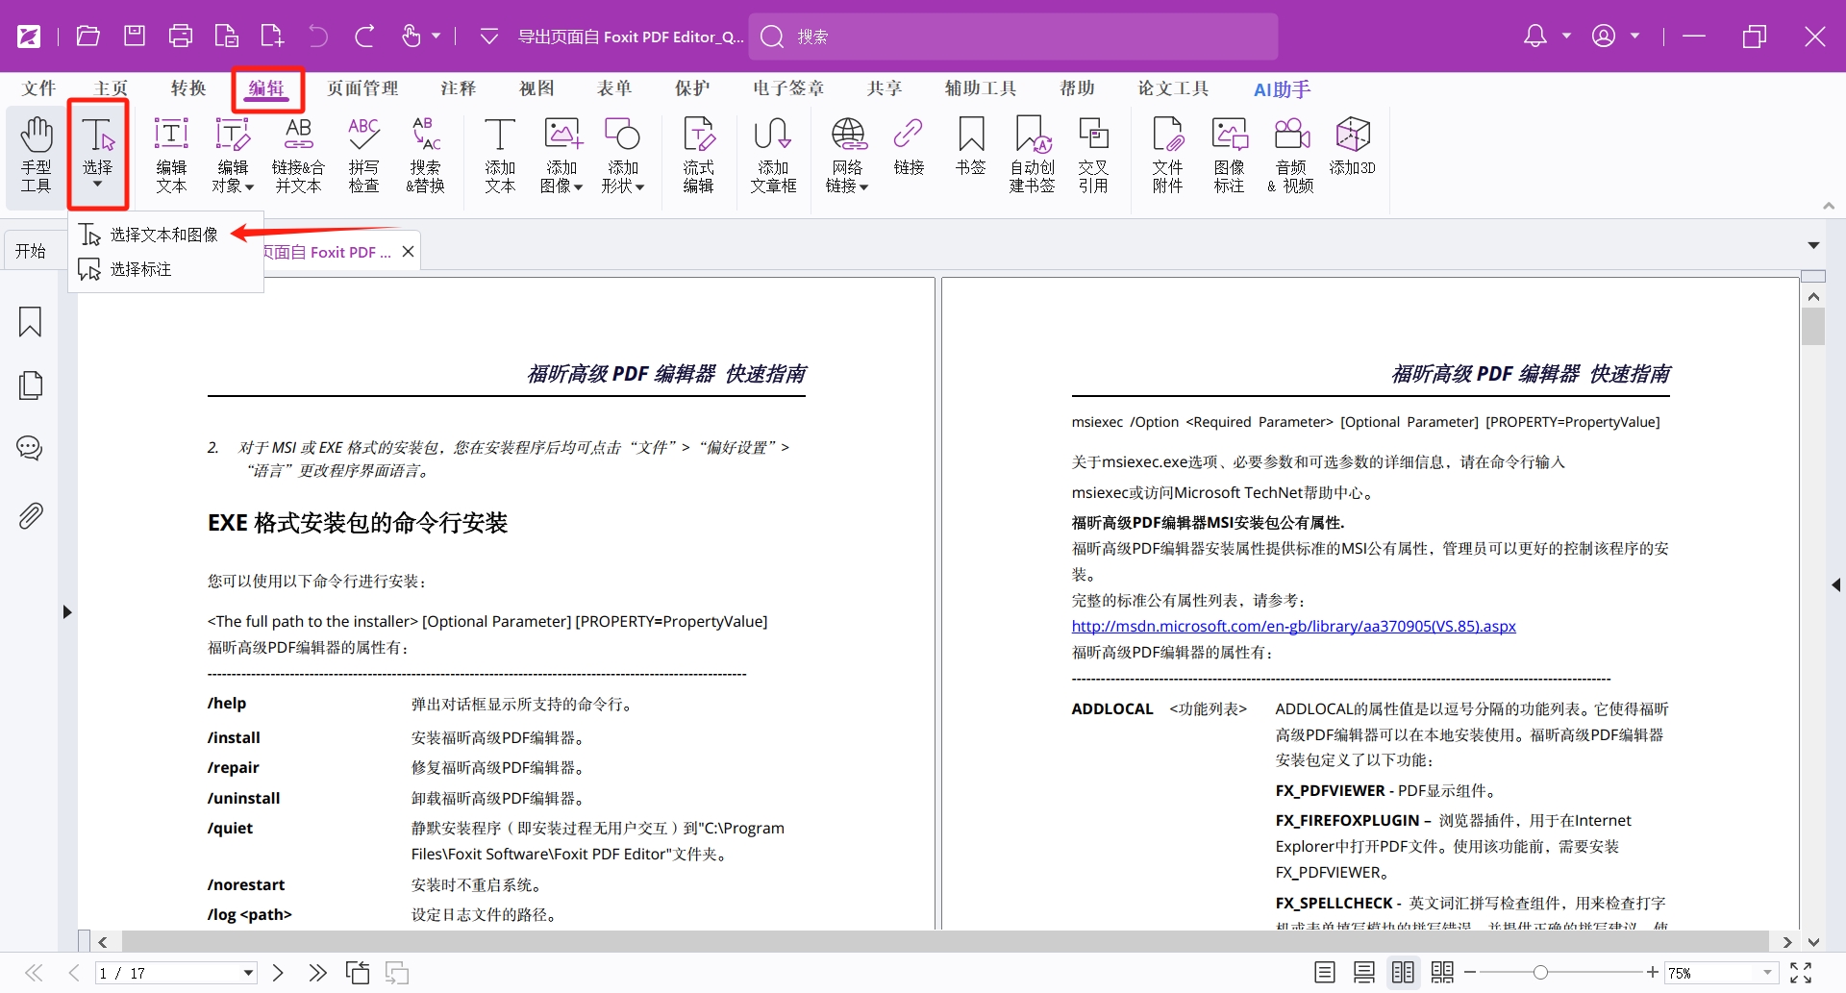Click the 添加文本 tool

(x=500, y=156)
